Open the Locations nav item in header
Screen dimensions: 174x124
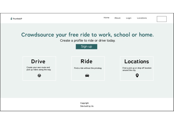point(142,18)
